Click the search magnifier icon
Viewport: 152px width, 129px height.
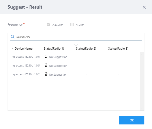(x=12, y=37)
